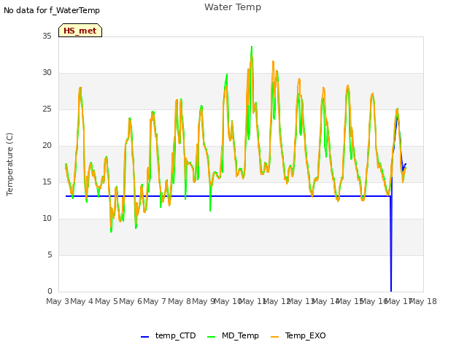Click the May 18 x-axis label

tap(423, 301)
